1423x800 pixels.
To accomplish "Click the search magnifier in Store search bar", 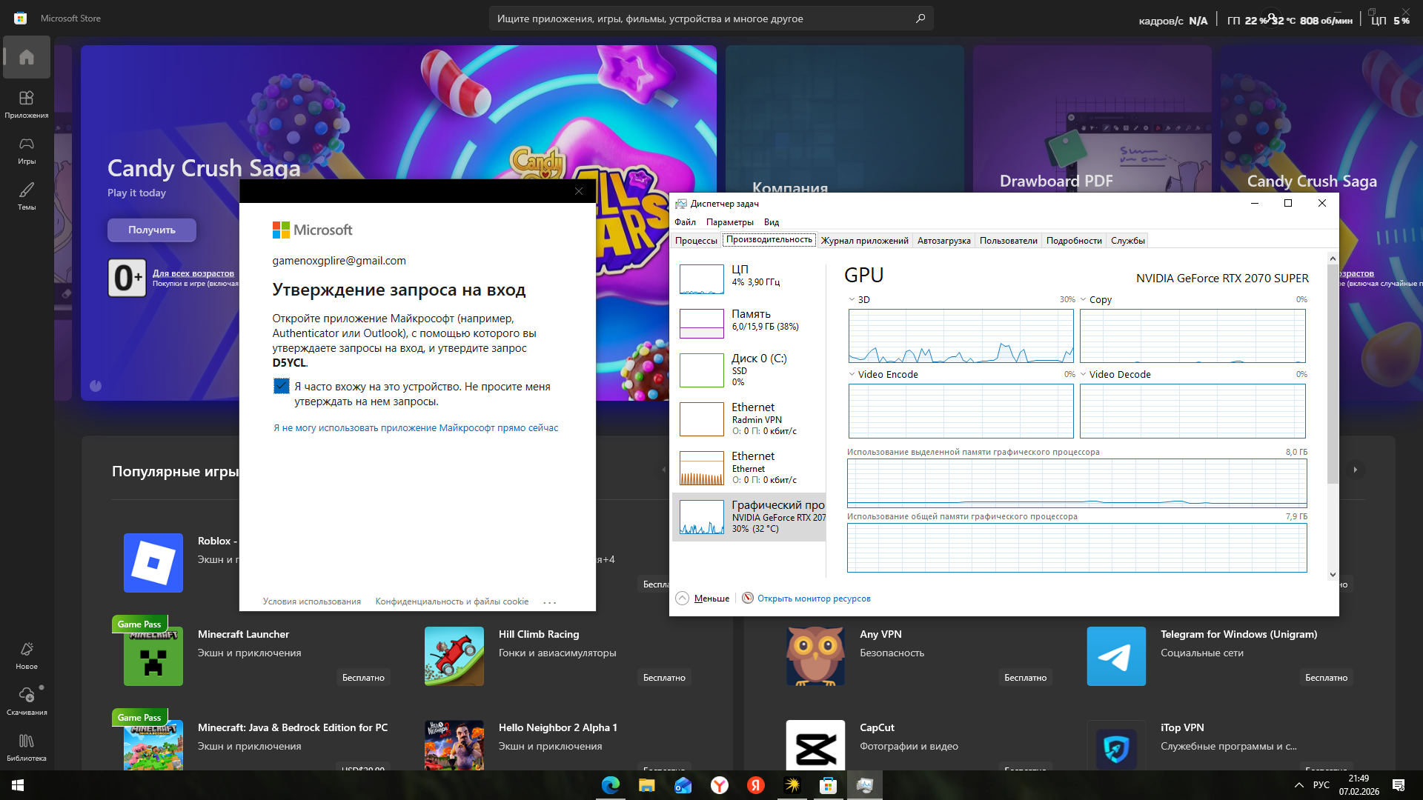I will (920, 19).
